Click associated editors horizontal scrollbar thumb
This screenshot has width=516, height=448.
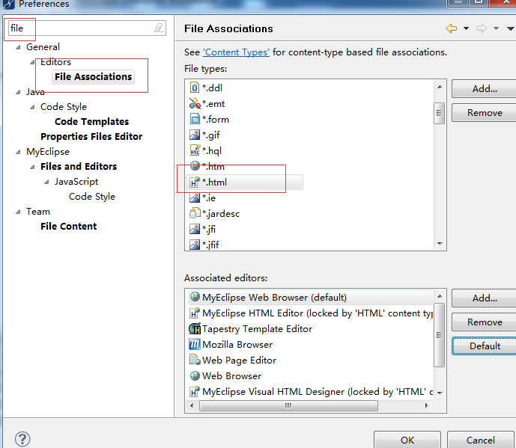pyautogui.click(x=288, y=405)
